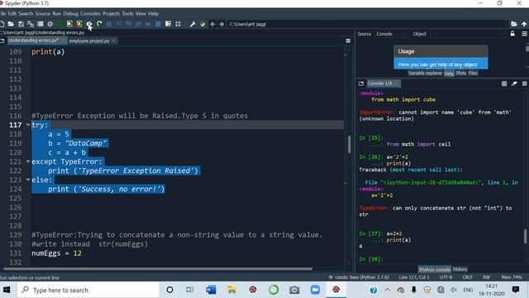Image resolution: width=529 pixels, height=298 pixels.
Task: Change to parent directory up arrow
Action: tap(524, 24)
